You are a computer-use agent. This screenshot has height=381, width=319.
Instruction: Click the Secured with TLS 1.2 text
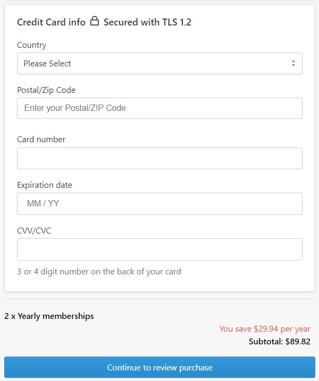click(x=148, y=22)
